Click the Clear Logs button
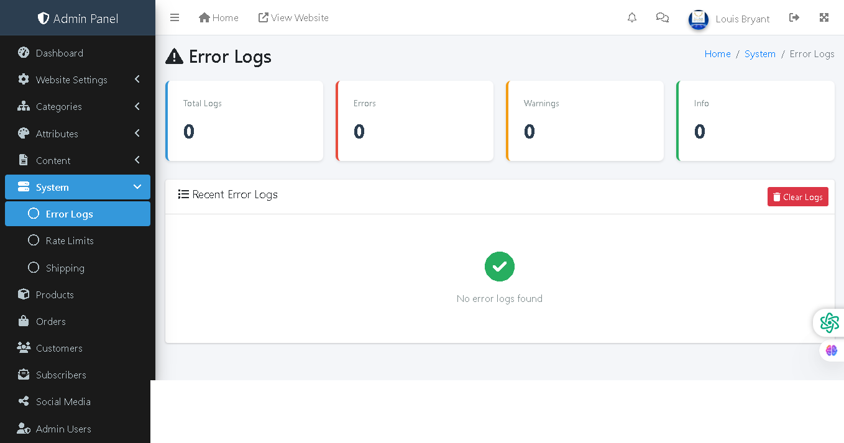This screenshot has width=844, height=443. pos(798,196)
